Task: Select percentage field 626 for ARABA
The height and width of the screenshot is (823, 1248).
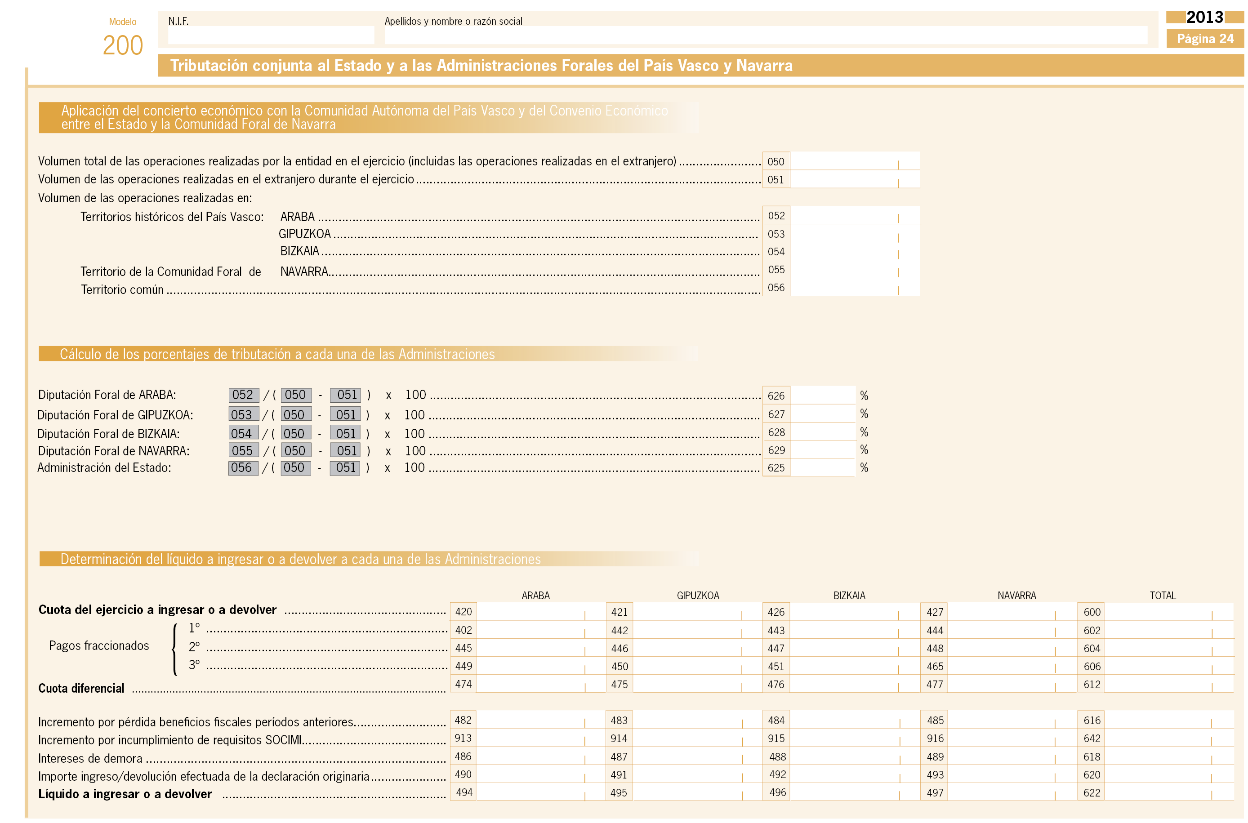Action: click(822, 395)
